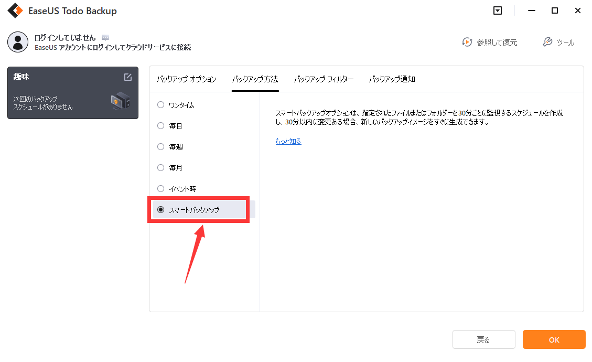
Task: Switch to the バックアップ フィルター tab
Action: click(x=324, y=79)
